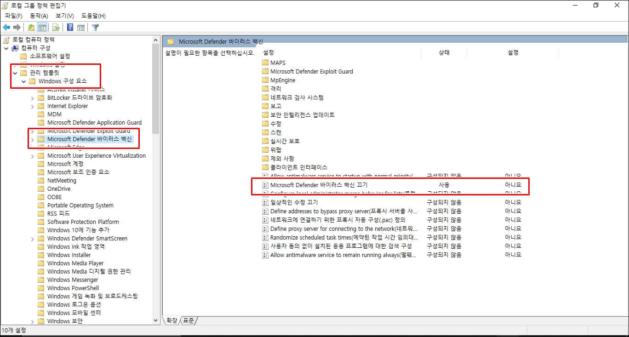Expand the Internet Explorer node
629x337 pixels.
pos(32,106)
